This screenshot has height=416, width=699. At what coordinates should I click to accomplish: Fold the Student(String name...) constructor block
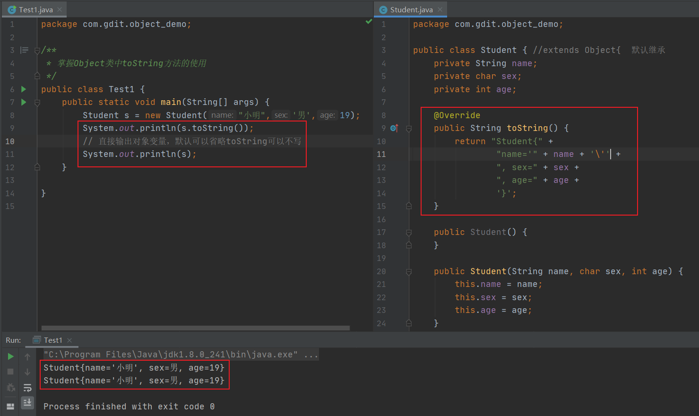409,272
